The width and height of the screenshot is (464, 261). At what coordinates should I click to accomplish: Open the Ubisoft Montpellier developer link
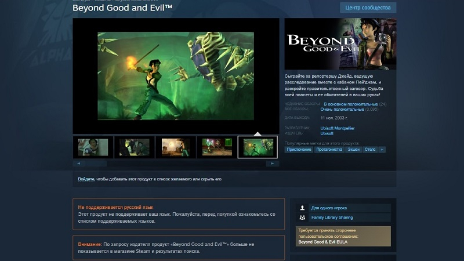click(x=338, y=128)
